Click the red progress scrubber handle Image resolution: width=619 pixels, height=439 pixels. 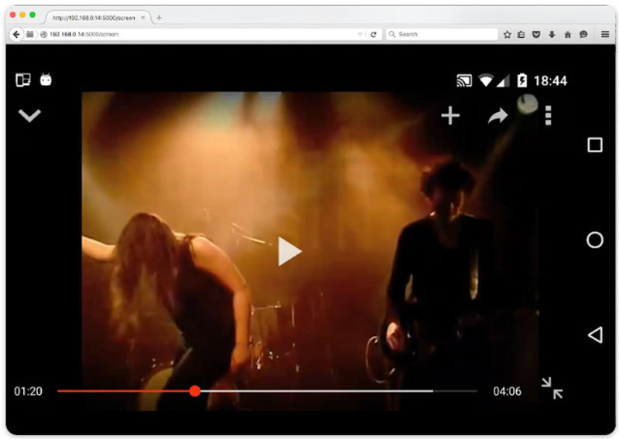195,391
